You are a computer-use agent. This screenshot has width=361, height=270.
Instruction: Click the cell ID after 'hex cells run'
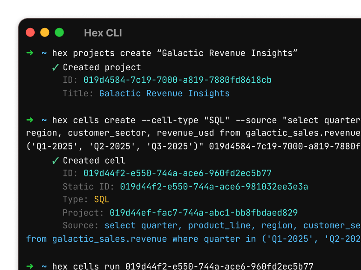coord(219,266)
